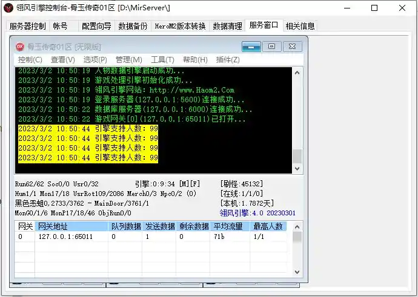Click the 游戏网关[0](127.0.0.1:65011)已打开 log line

(131, 119)
